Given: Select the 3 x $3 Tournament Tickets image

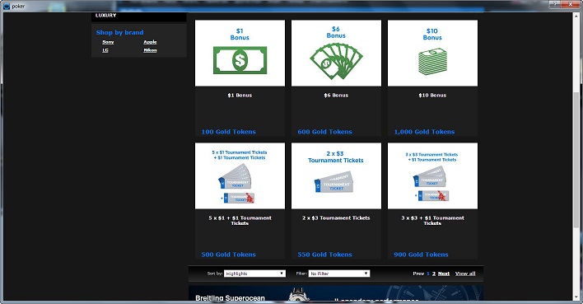Looking at the screenshot, I should [x=432, y=176].
